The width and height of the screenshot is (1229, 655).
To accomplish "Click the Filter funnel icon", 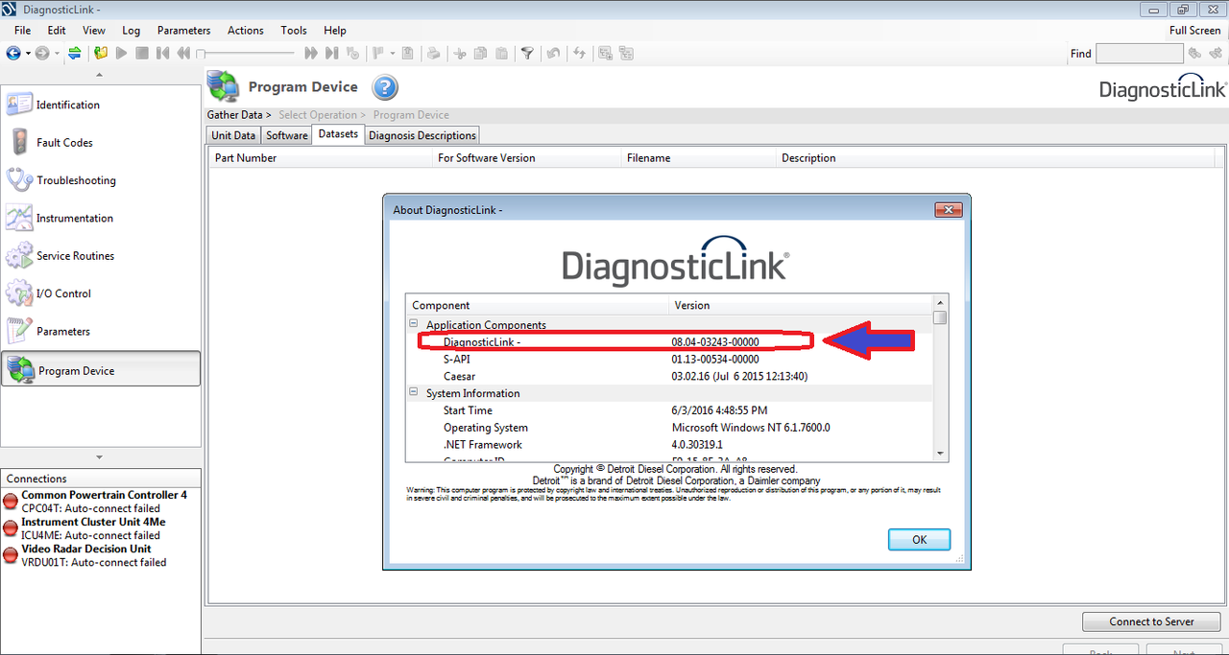I will (x=527, y=54).
